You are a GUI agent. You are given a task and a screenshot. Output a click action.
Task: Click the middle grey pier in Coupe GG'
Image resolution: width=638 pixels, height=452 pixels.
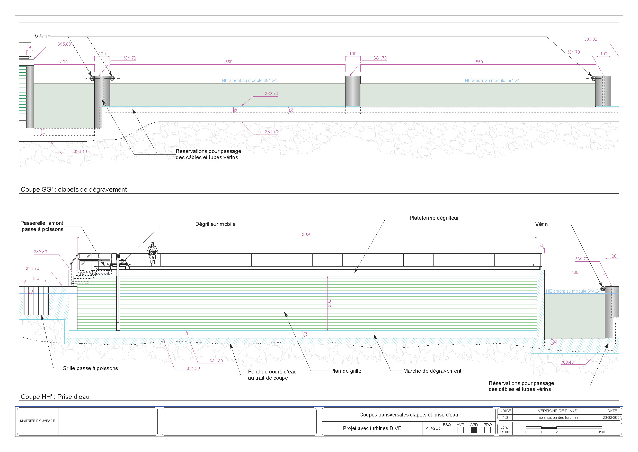pyautogui.click(x=353, y=91)
